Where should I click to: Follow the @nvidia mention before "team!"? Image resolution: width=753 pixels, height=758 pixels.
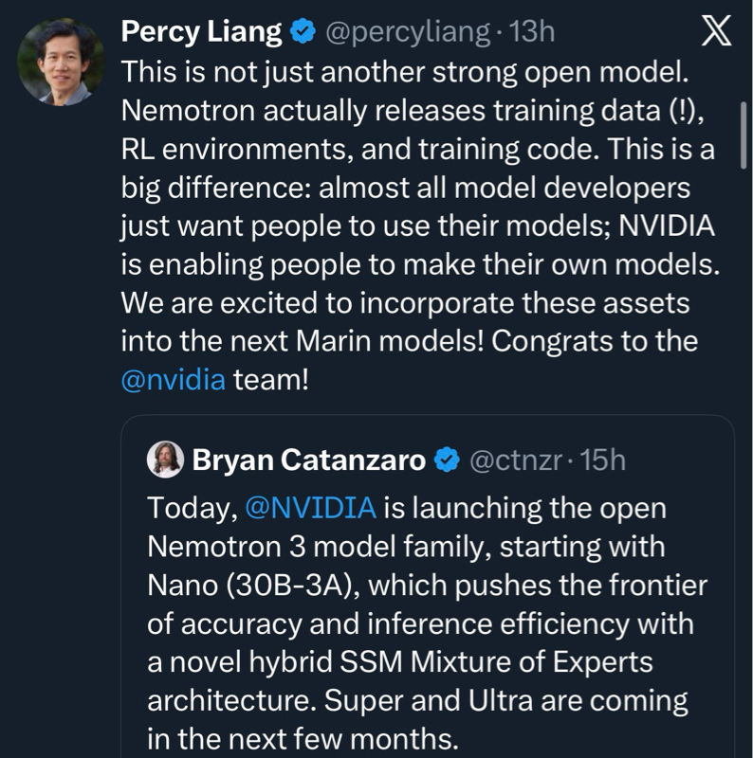174,380
